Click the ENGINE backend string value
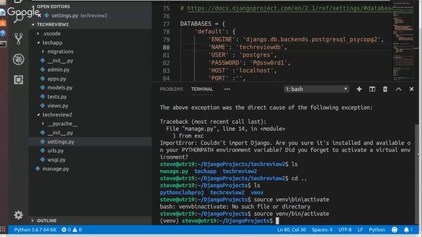Image resolution: width=422 pixels, height=237 pixels. click(312, 39)
